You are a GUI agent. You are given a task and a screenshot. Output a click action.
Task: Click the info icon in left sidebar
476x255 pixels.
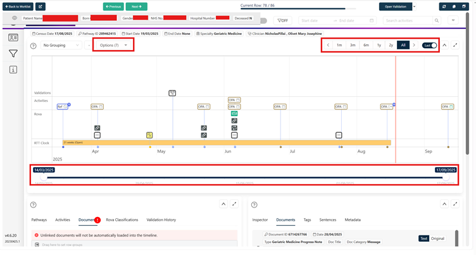pos(13,70)
